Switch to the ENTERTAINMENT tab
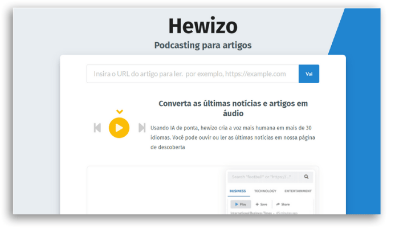The image size is (399, 228). [x=298, y=191]
